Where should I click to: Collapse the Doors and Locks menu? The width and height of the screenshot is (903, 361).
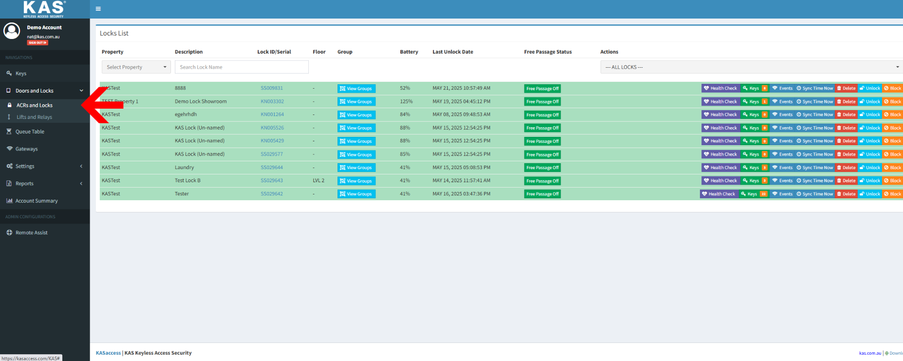pyautogui.click(x=45, y=91)
